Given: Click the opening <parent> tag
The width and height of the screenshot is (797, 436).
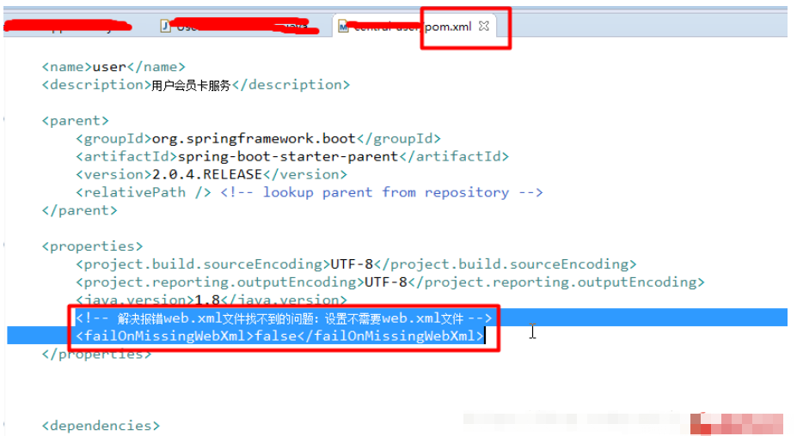Looking at the screenshot, I should [75, 121].
